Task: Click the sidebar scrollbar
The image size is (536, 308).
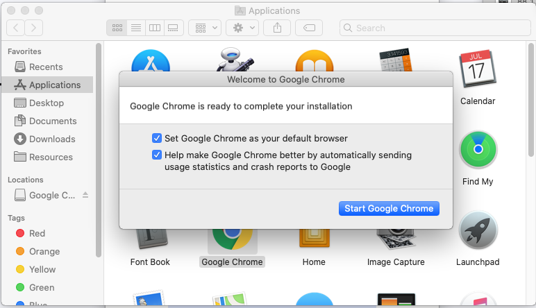Action: coord(99,151)
